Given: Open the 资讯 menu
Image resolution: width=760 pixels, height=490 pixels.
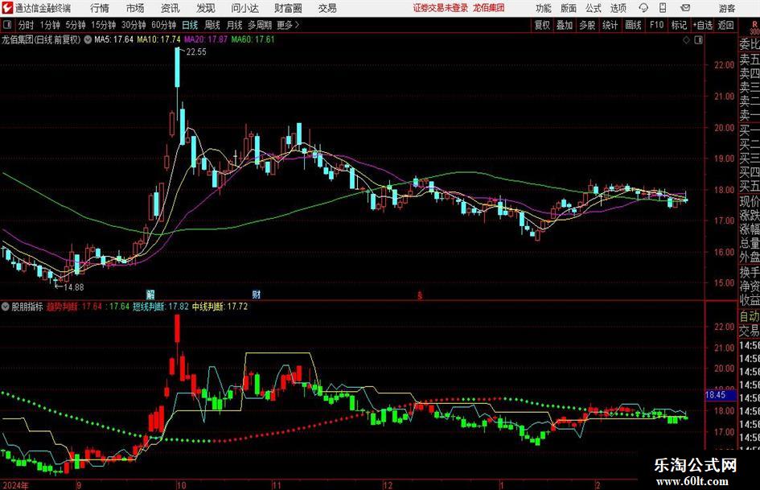Looking at the screenshot, I should tap(170, 8).
